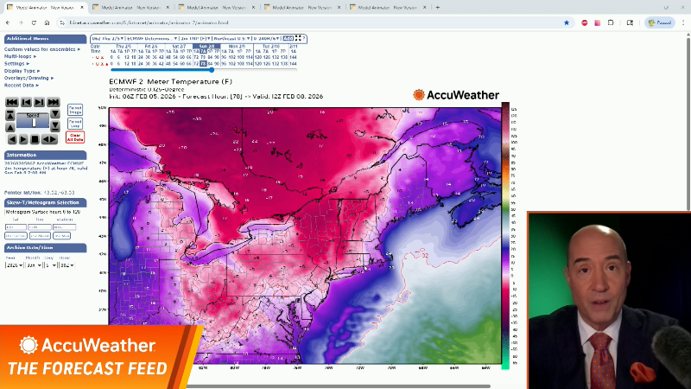Open the Settings menu in the sidebar
The width and height of the screenshot is (691, 389).
[x=16, y=63]
